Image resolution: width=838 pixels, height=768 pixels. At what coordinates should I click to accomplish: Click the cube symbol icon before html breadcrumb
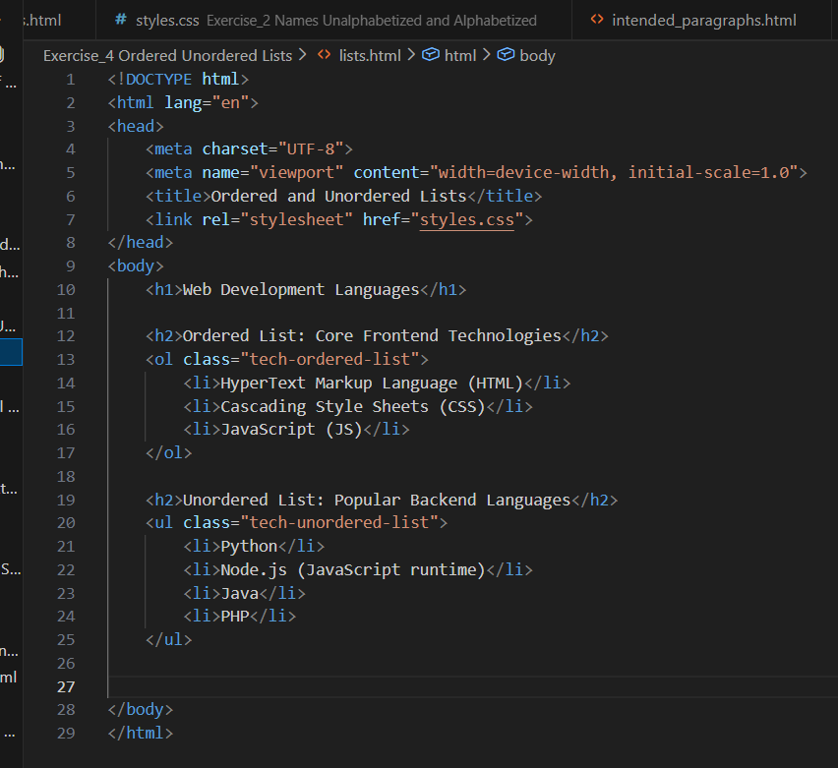click(430, 55)
